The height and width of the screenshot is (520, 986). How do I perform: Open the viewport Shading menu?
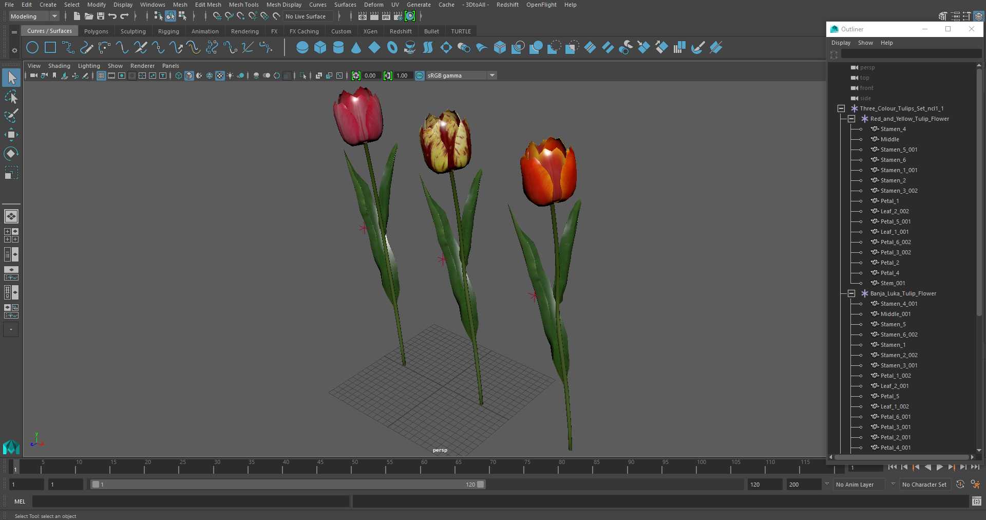pyautogui.click(x=59, y=66)
